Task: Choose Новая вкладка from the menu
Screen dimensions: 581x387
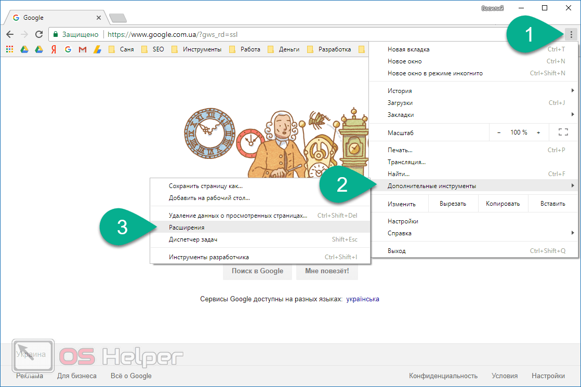Action: pyautogui.click(x=473, y=49)
